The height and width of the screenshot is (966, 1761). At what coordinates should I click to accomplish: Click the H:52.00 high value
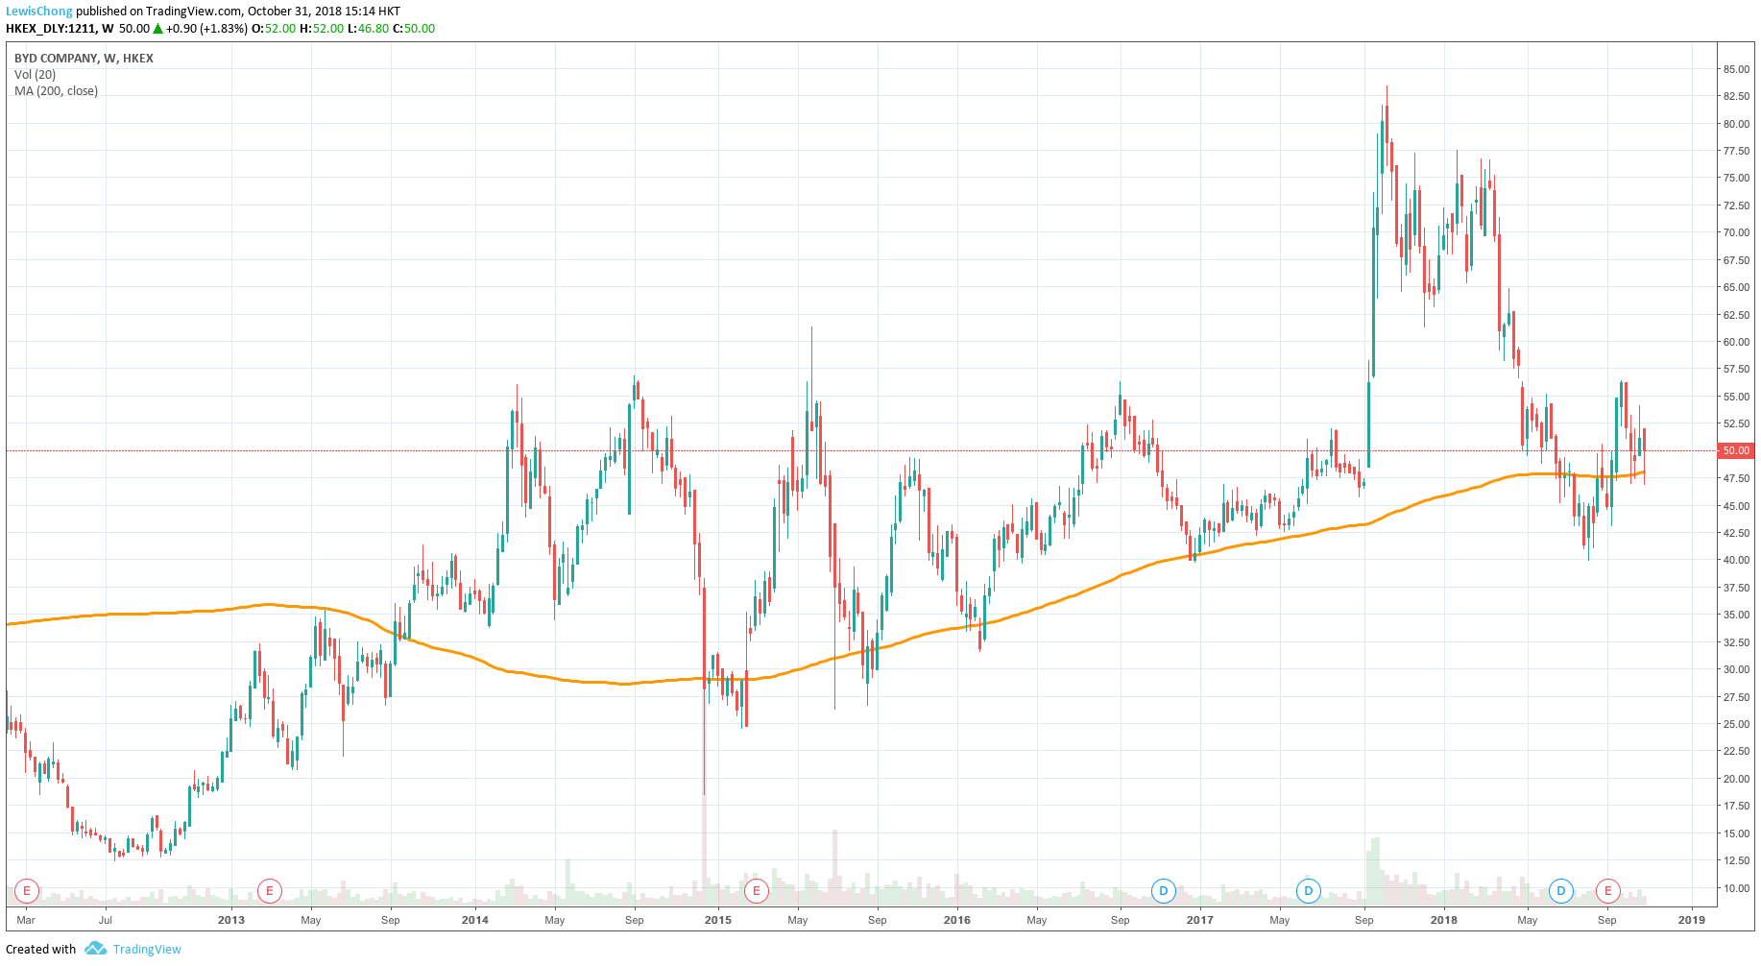click(322, 29)
